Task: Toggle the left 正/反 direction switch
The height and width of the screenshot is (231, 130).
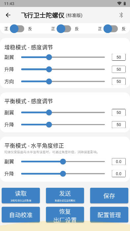Action: click(17, 29)
